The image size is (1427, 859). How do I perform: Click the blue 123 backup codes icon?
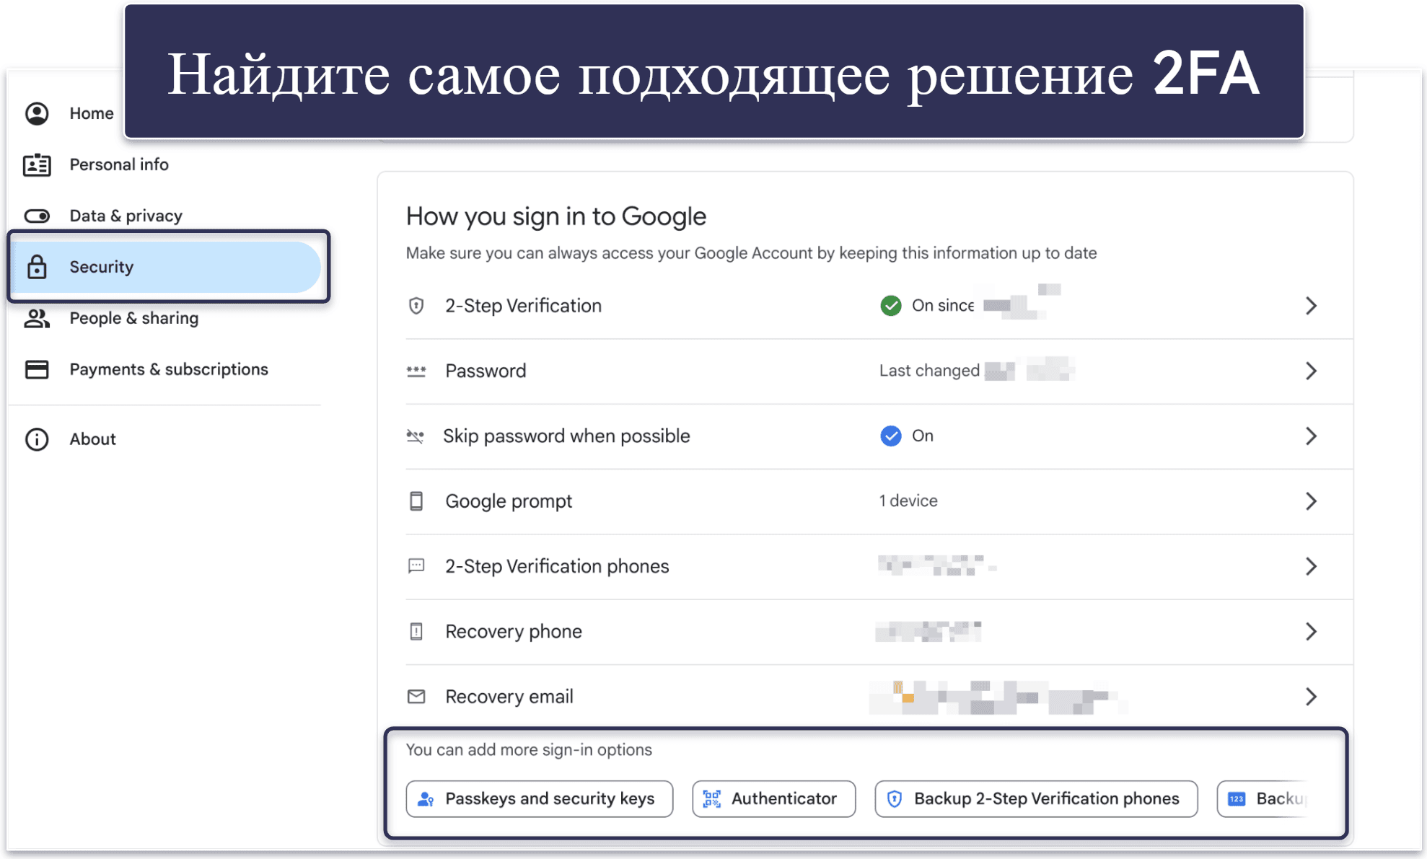(x=1237, y=799)
